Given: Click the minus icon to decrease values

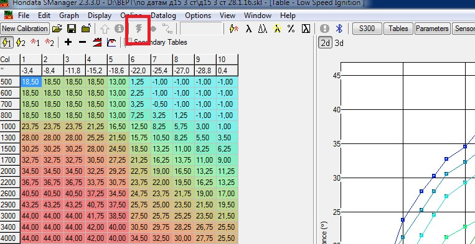Looking at the screenshot, I should click(x=82, y=42).
